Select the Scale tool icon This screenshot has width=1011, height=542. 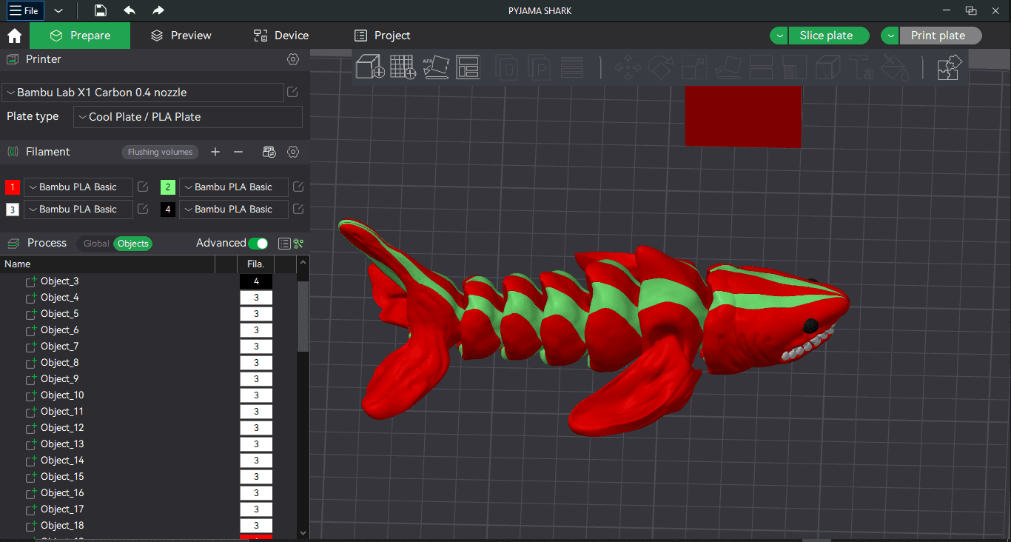pyautogui.click(x=694, y=67)
